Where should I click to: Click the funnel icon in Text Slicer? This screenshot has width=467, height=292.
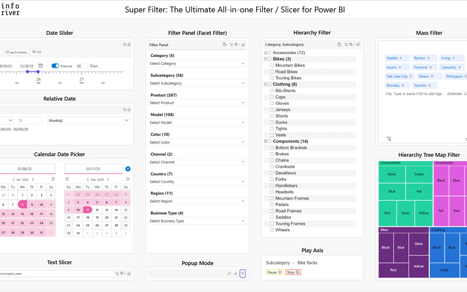117,274
